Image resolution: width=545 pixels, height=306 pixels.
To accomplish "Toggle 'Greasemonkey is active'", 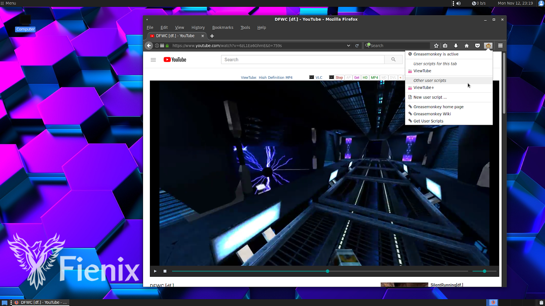I will point(436,54).
